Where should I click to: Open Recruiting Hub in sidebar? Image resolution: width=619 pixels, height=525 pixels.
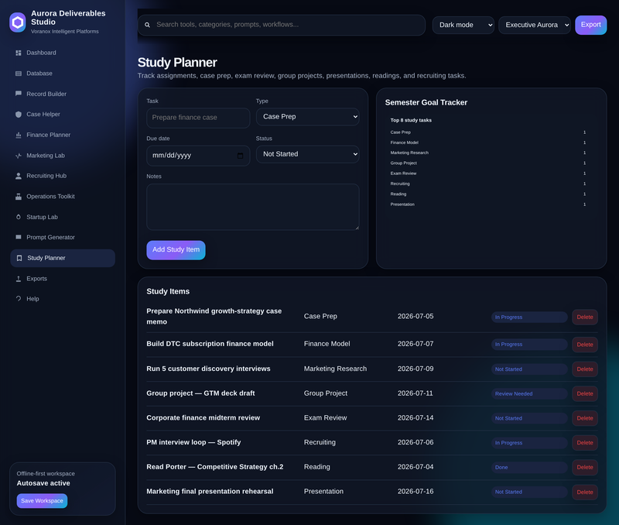(63, 176)
